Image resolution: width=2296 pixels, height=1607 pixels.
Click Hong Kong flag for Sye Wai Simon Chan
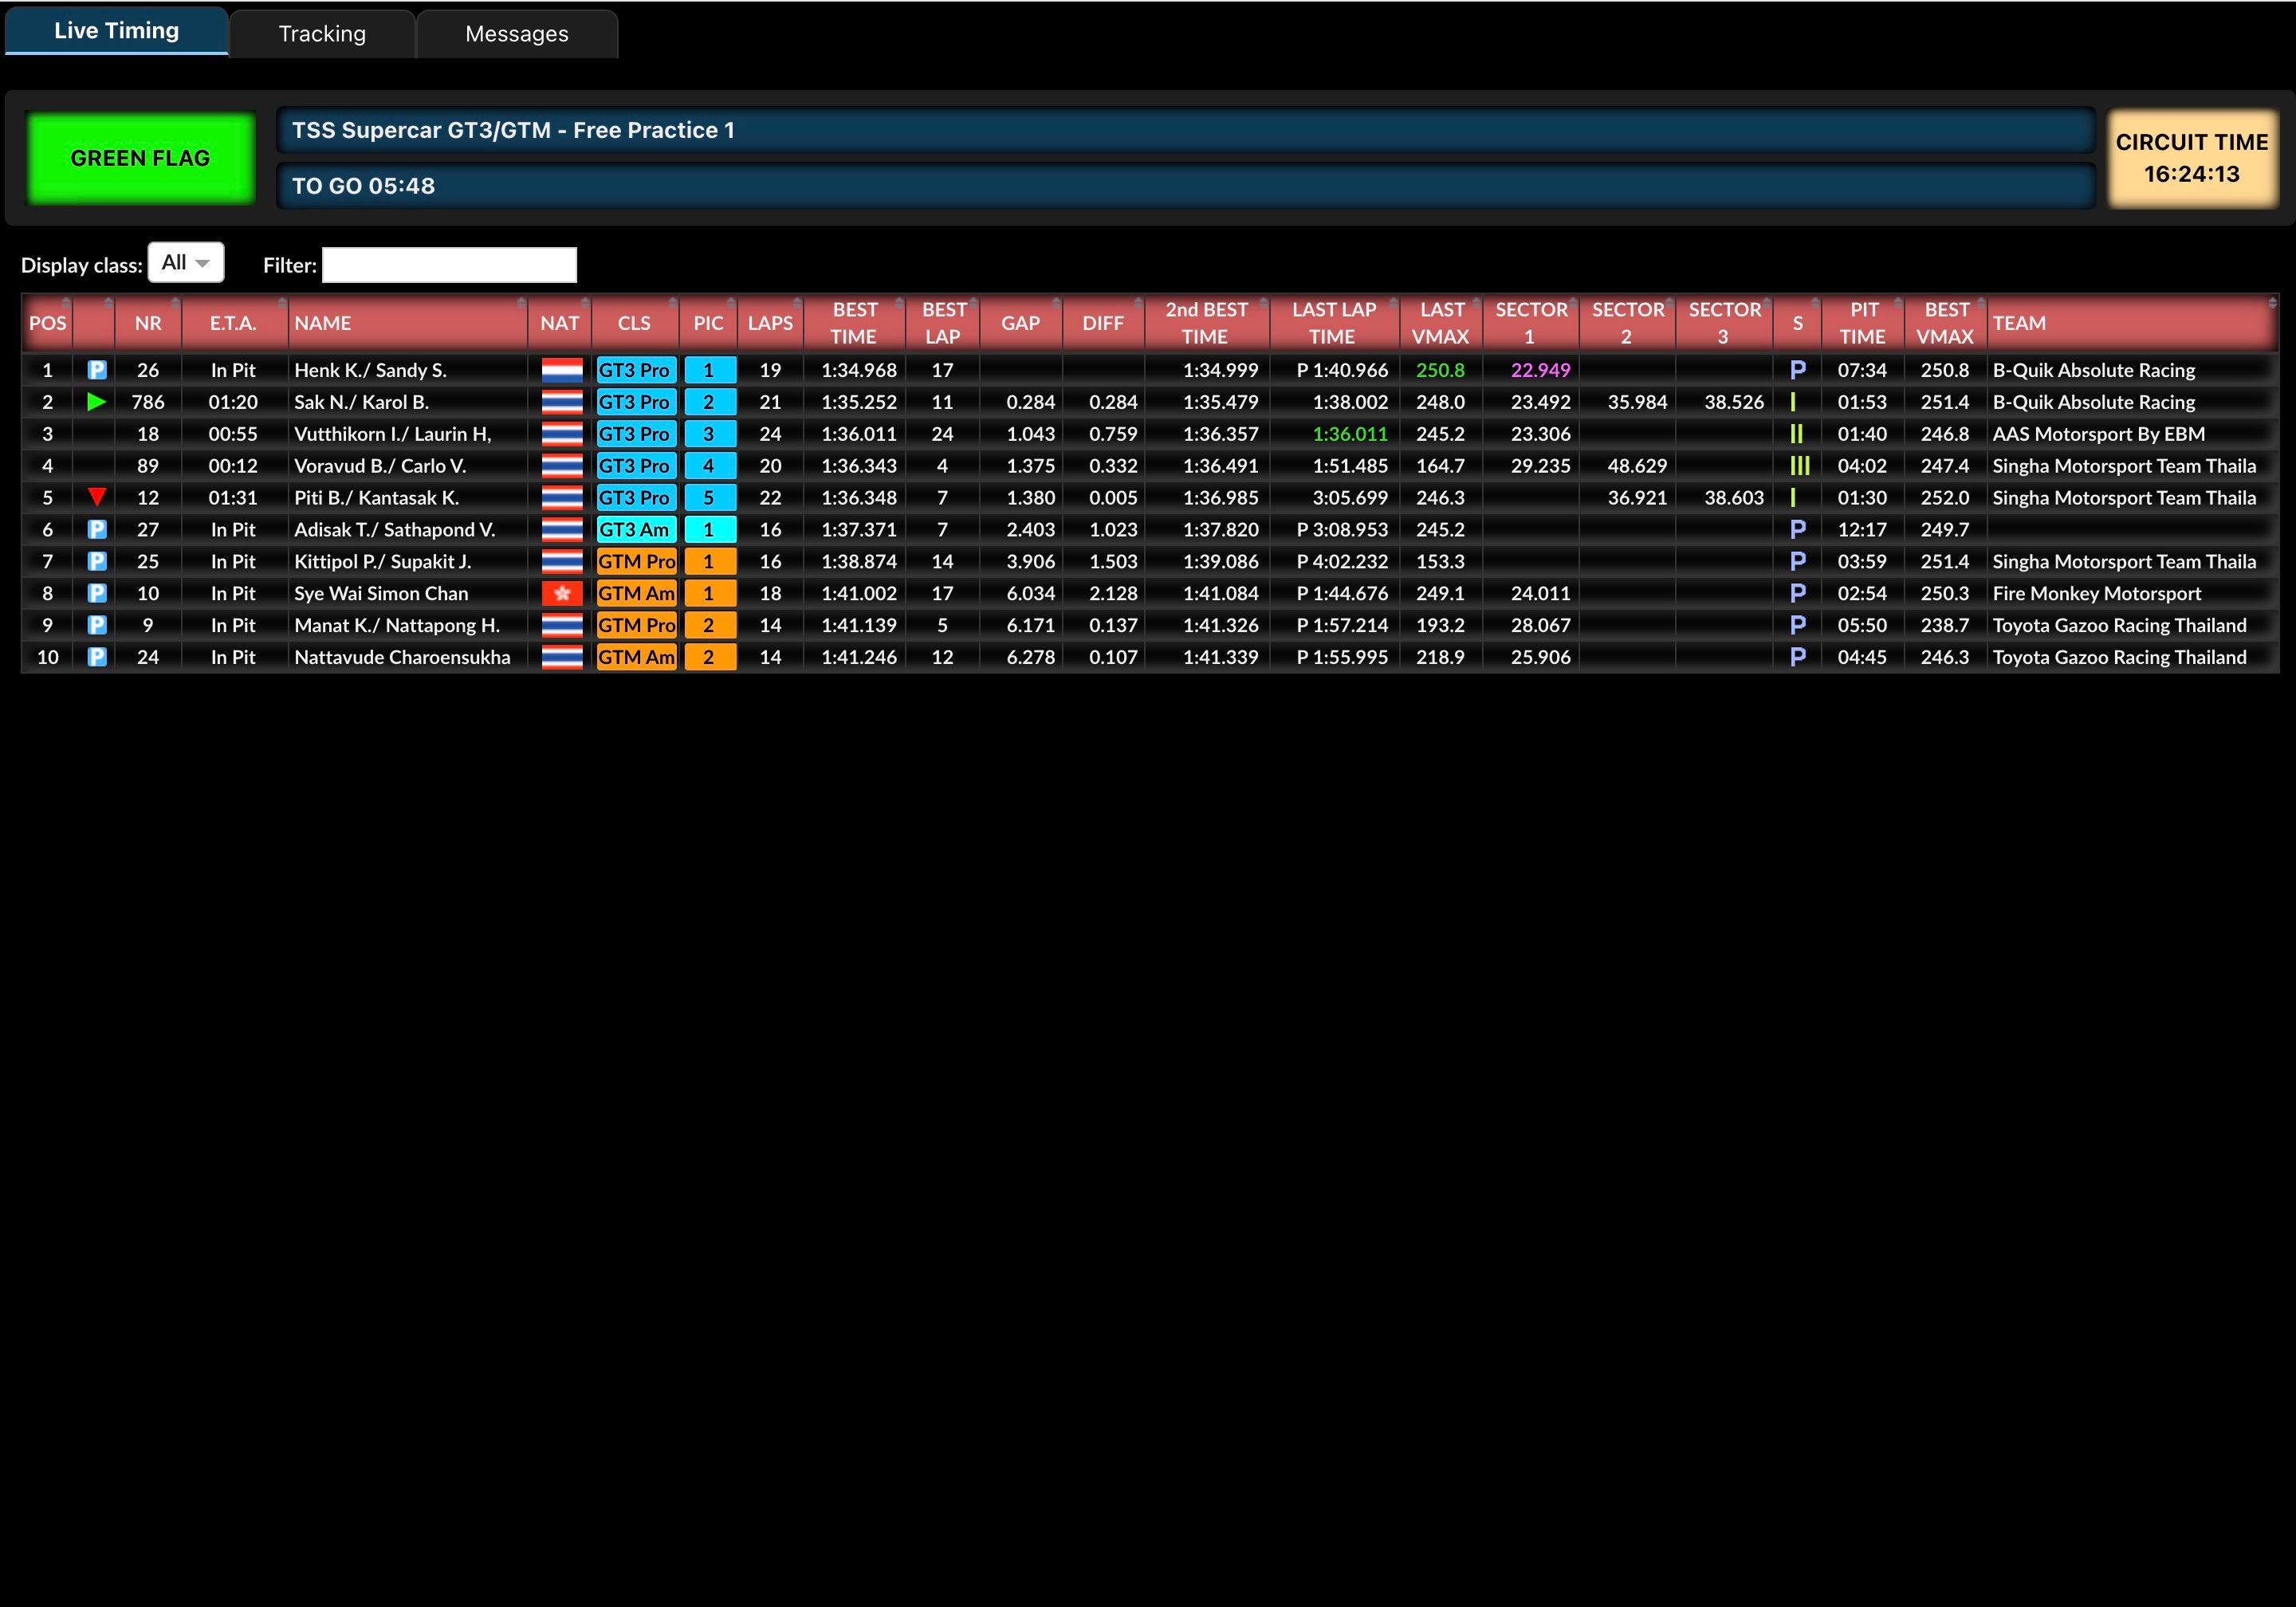562,593
